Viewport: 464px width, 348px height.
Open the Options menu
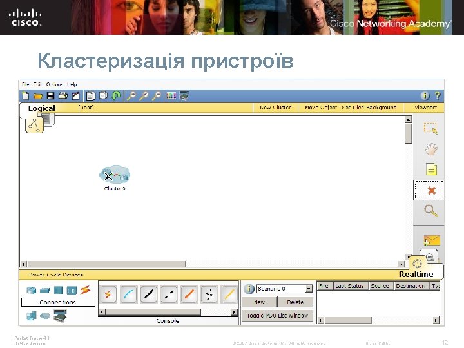54,84
